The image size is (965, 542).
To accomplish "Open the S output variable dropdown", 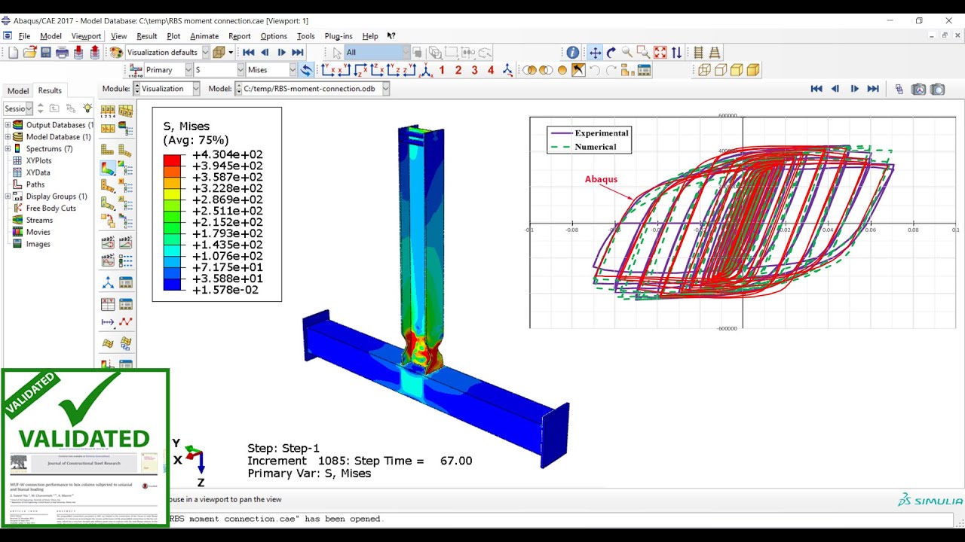I will click(x=240, y=70).
